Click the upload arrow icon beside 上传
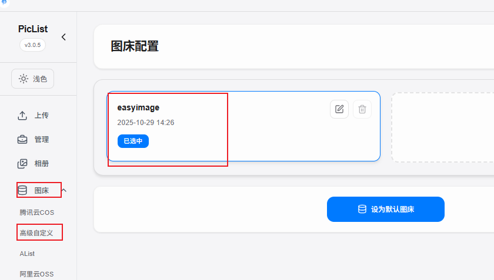 [22, 115]
